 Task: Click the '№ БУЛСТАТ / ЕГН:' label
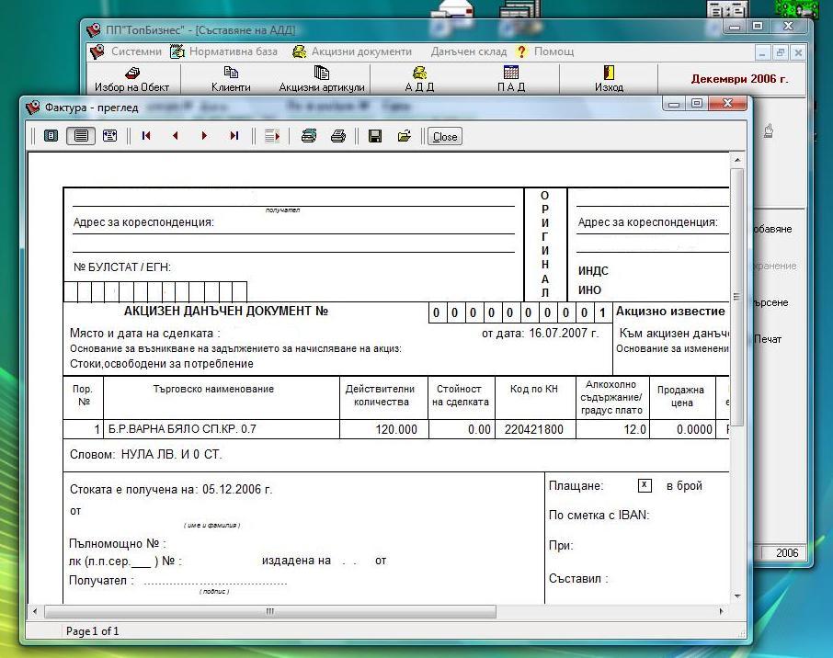click(122, 267)
